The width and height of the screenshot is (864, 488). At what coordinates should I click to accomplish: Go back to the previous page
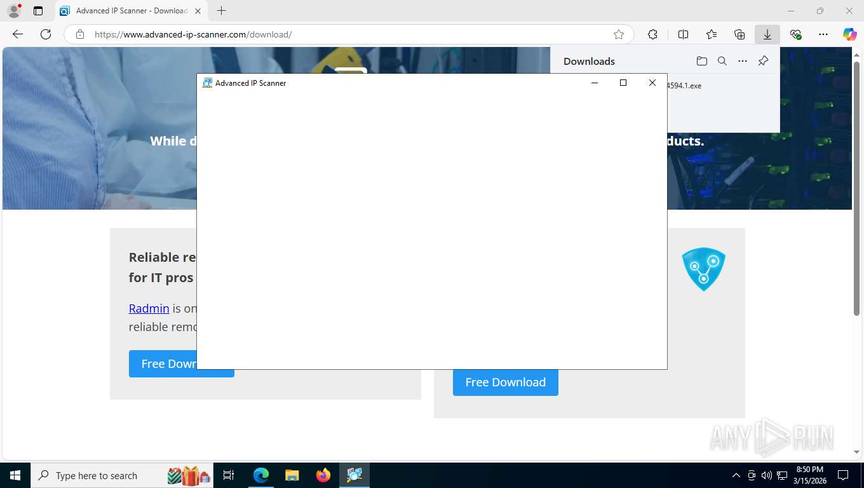click(x=18, y=34)
